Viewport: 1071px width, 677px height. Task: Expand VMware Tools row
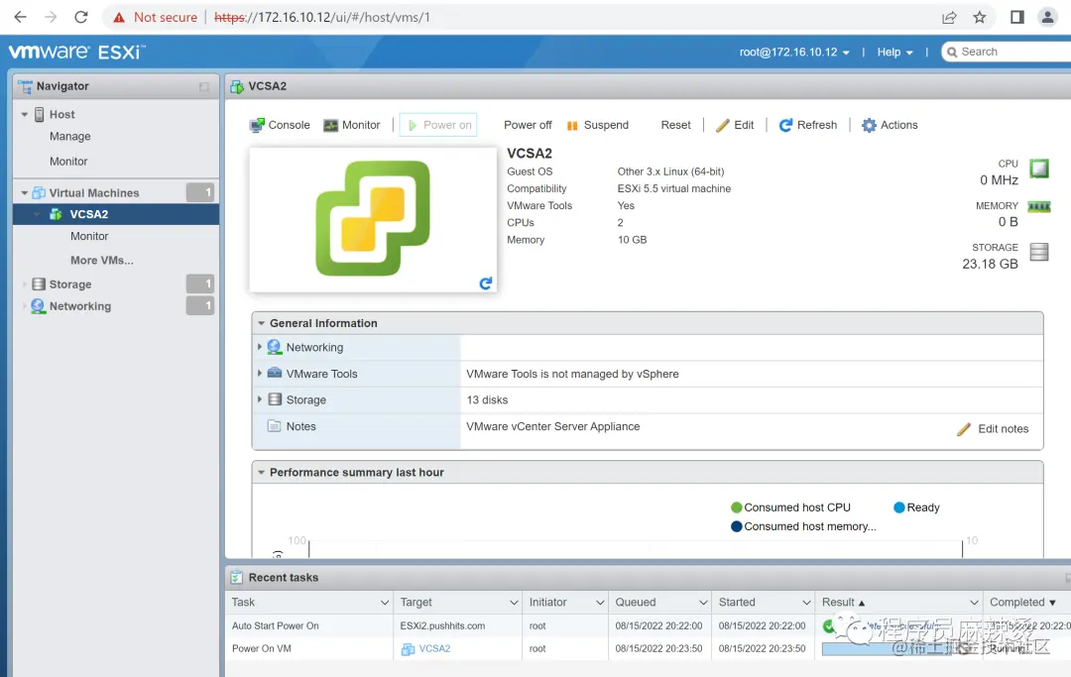point(260,374)
